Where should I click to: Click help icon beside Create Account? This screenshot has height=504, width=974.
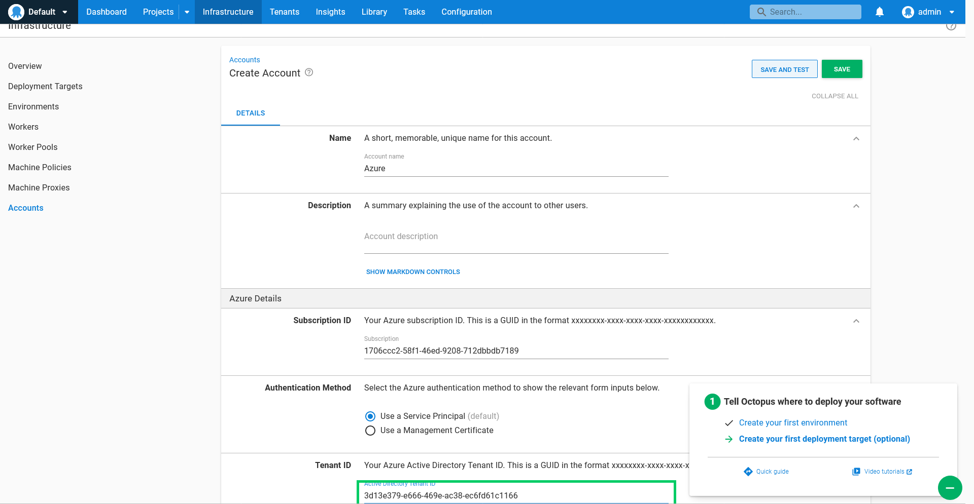point(309,72)
